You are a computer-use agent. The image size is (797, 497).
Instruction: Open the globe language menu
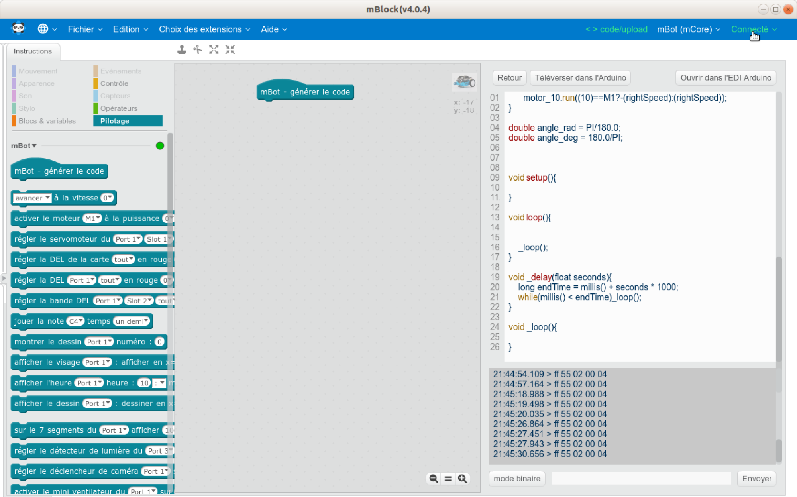pyautogui.click(x=47, y=29)
